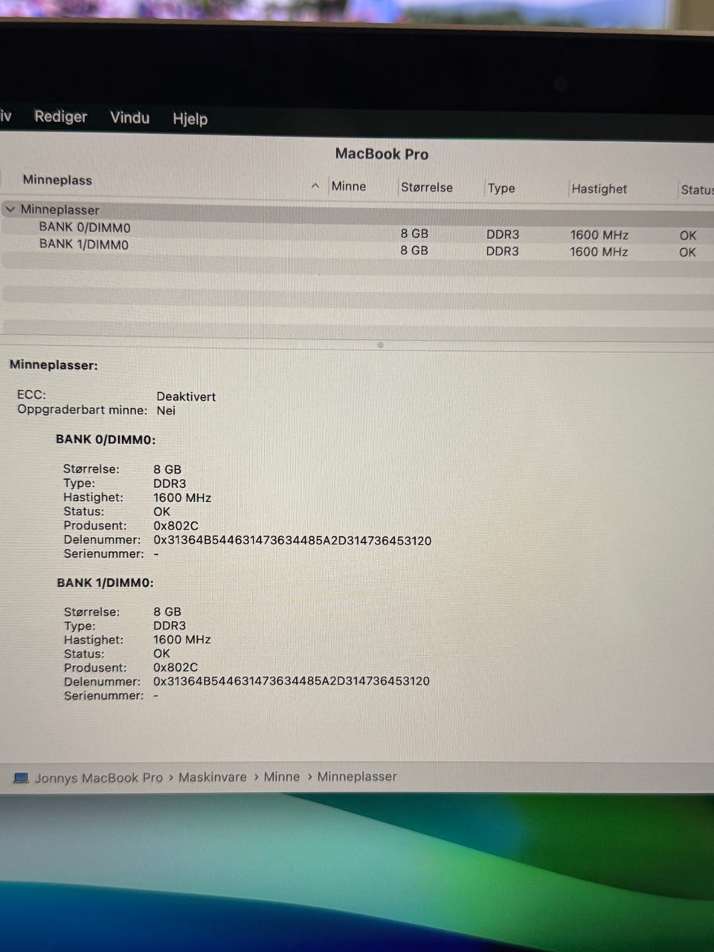This screenshot has width=714, height=952.
Task: Click Delenummer value under BANK 0/DIMM0
Action: pyautogui.click(x=292, y=541)
